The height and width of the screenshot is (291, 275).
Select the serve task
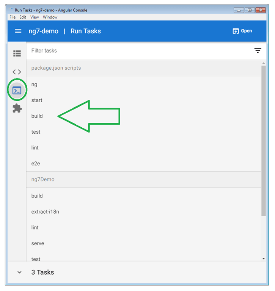143,243
